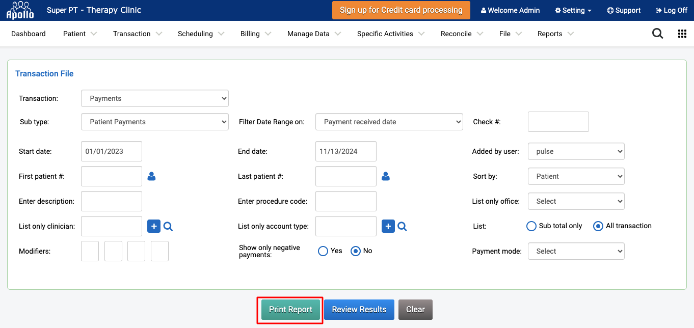Image resolution: width=694 pixels, height=328 pixels.
Task: Expand the Sort by dropdown
Action: click(576, 176)
